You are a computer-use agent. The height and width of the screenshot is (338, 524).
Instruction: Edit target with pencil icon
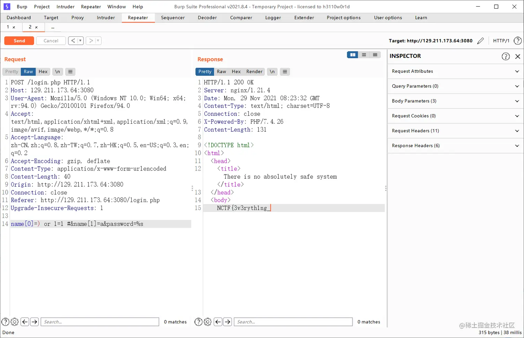[480, 41]
